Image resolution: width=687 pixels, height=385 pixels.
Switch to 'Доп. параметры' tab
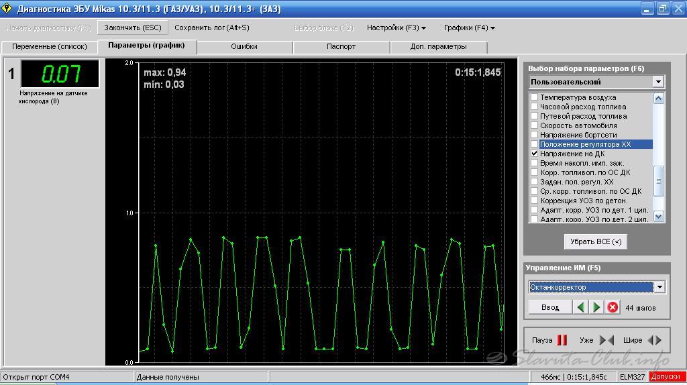point(438,46)
